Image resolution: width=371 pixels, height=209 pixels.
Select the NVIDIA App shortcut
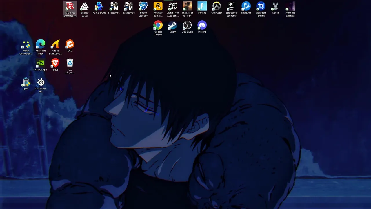pyautogui.click(x=41, y=65)
